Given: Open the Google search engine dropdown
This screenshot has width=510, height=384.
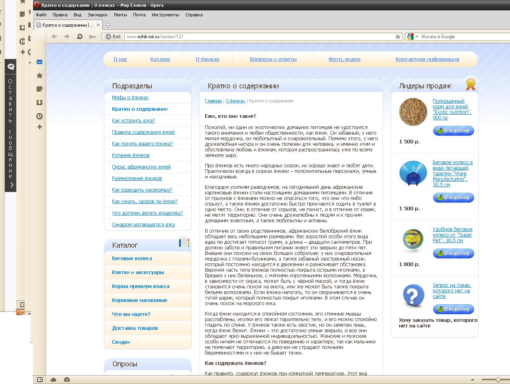Looking at the screenshot, I should [417, 37].
